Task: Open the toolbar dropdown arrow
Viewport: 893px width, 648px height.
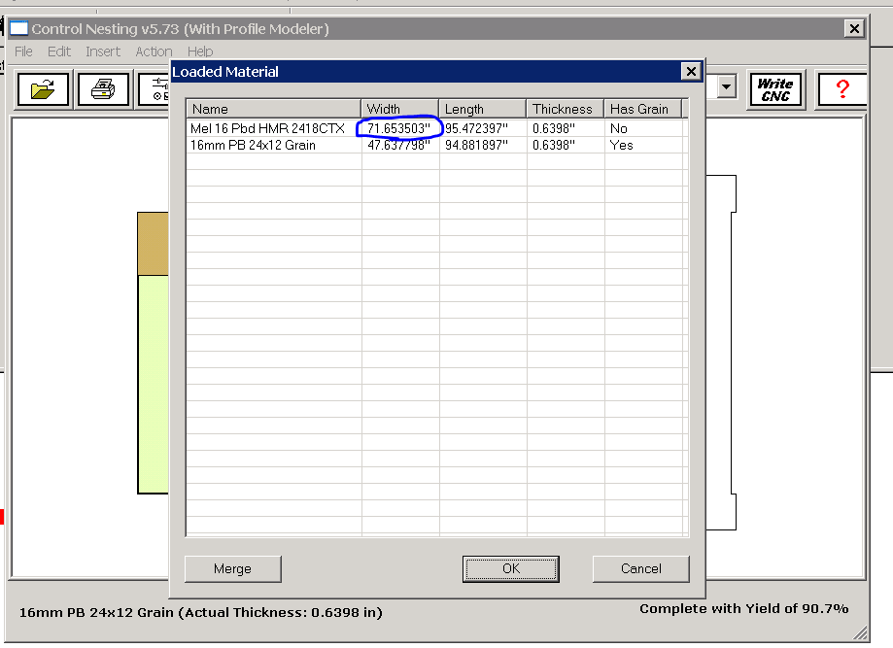Action: [726, 88]
